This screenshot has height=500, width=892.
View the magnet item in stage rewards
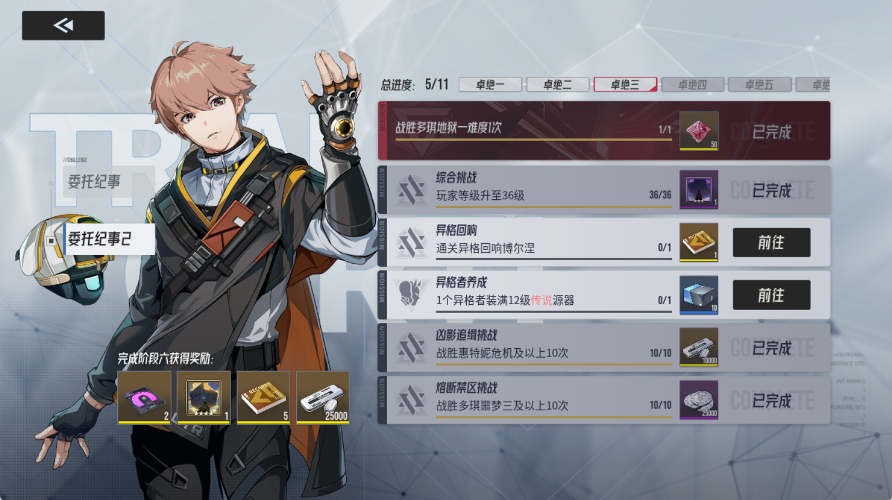[x=144, y=397]
